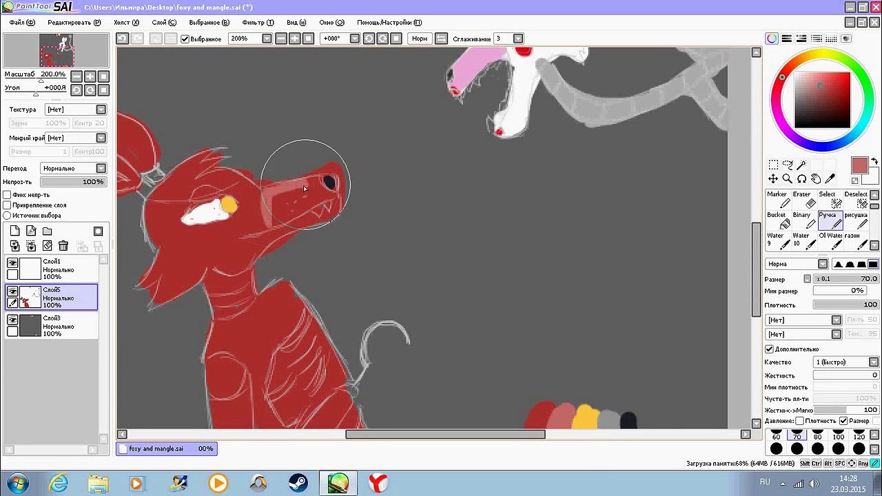882x496 pixels.
Task: Click the foreground color swatch
Action: (x=859, y=165)
